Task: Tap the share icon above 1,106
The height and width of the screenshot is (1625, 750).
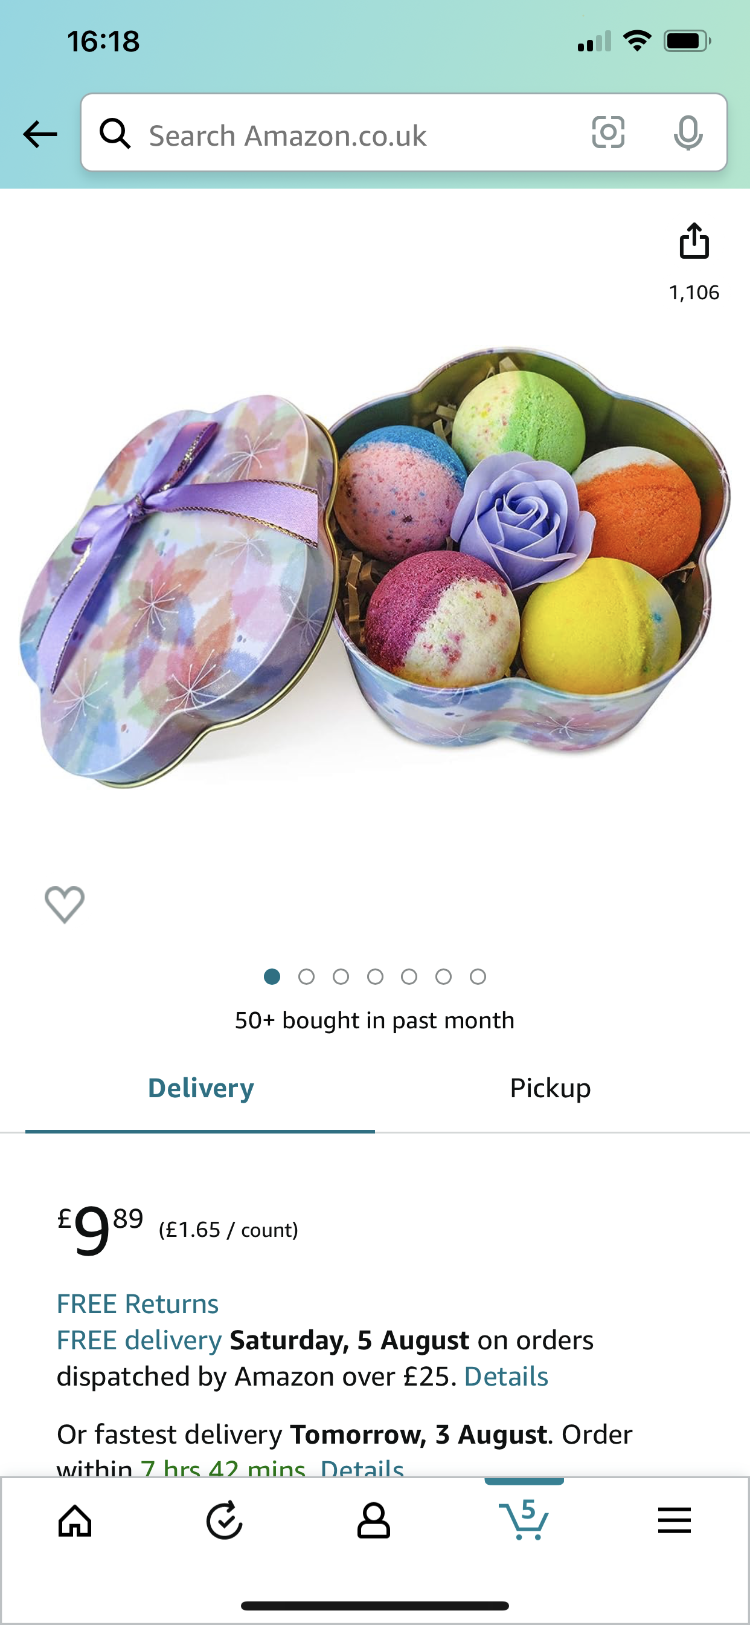Action: click(x=694, y=241)
